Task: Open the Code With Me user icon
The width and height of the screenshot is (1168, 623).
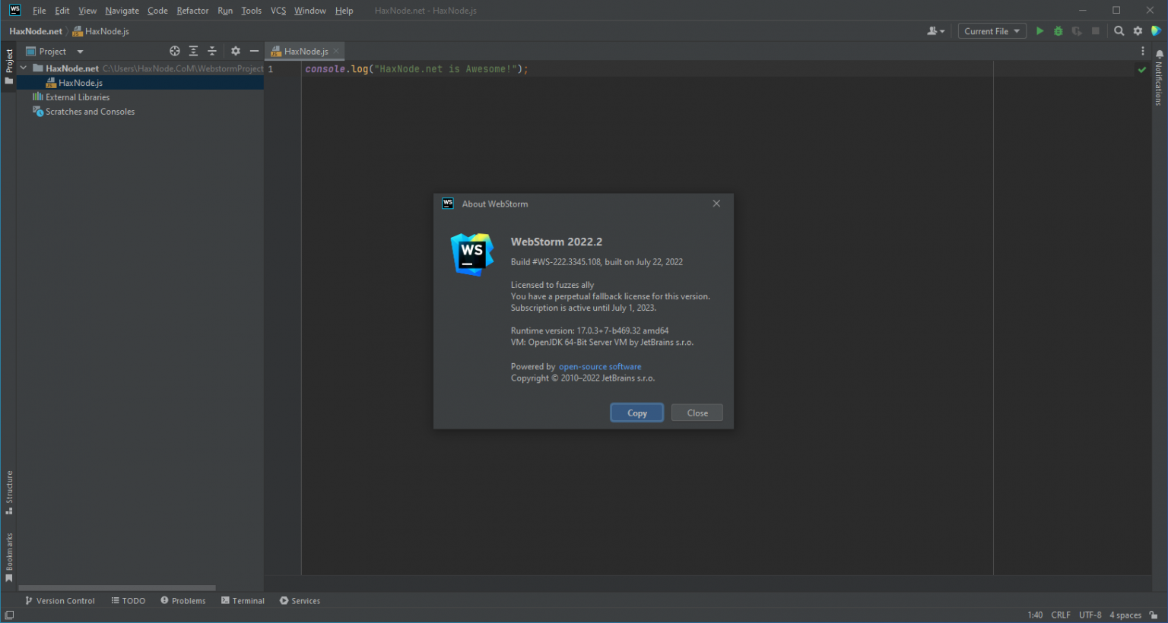Action: (935, 31)
